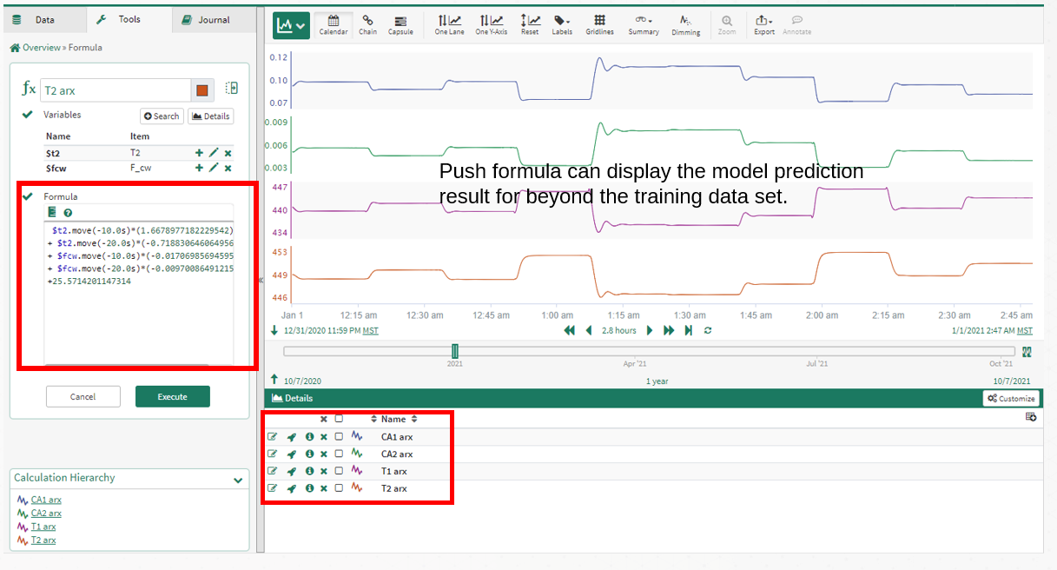Image resolution: width=1057 pixels, height=570 pixels.
Task: Check the T2 arx row checkbox
Action: click(339, 488)
